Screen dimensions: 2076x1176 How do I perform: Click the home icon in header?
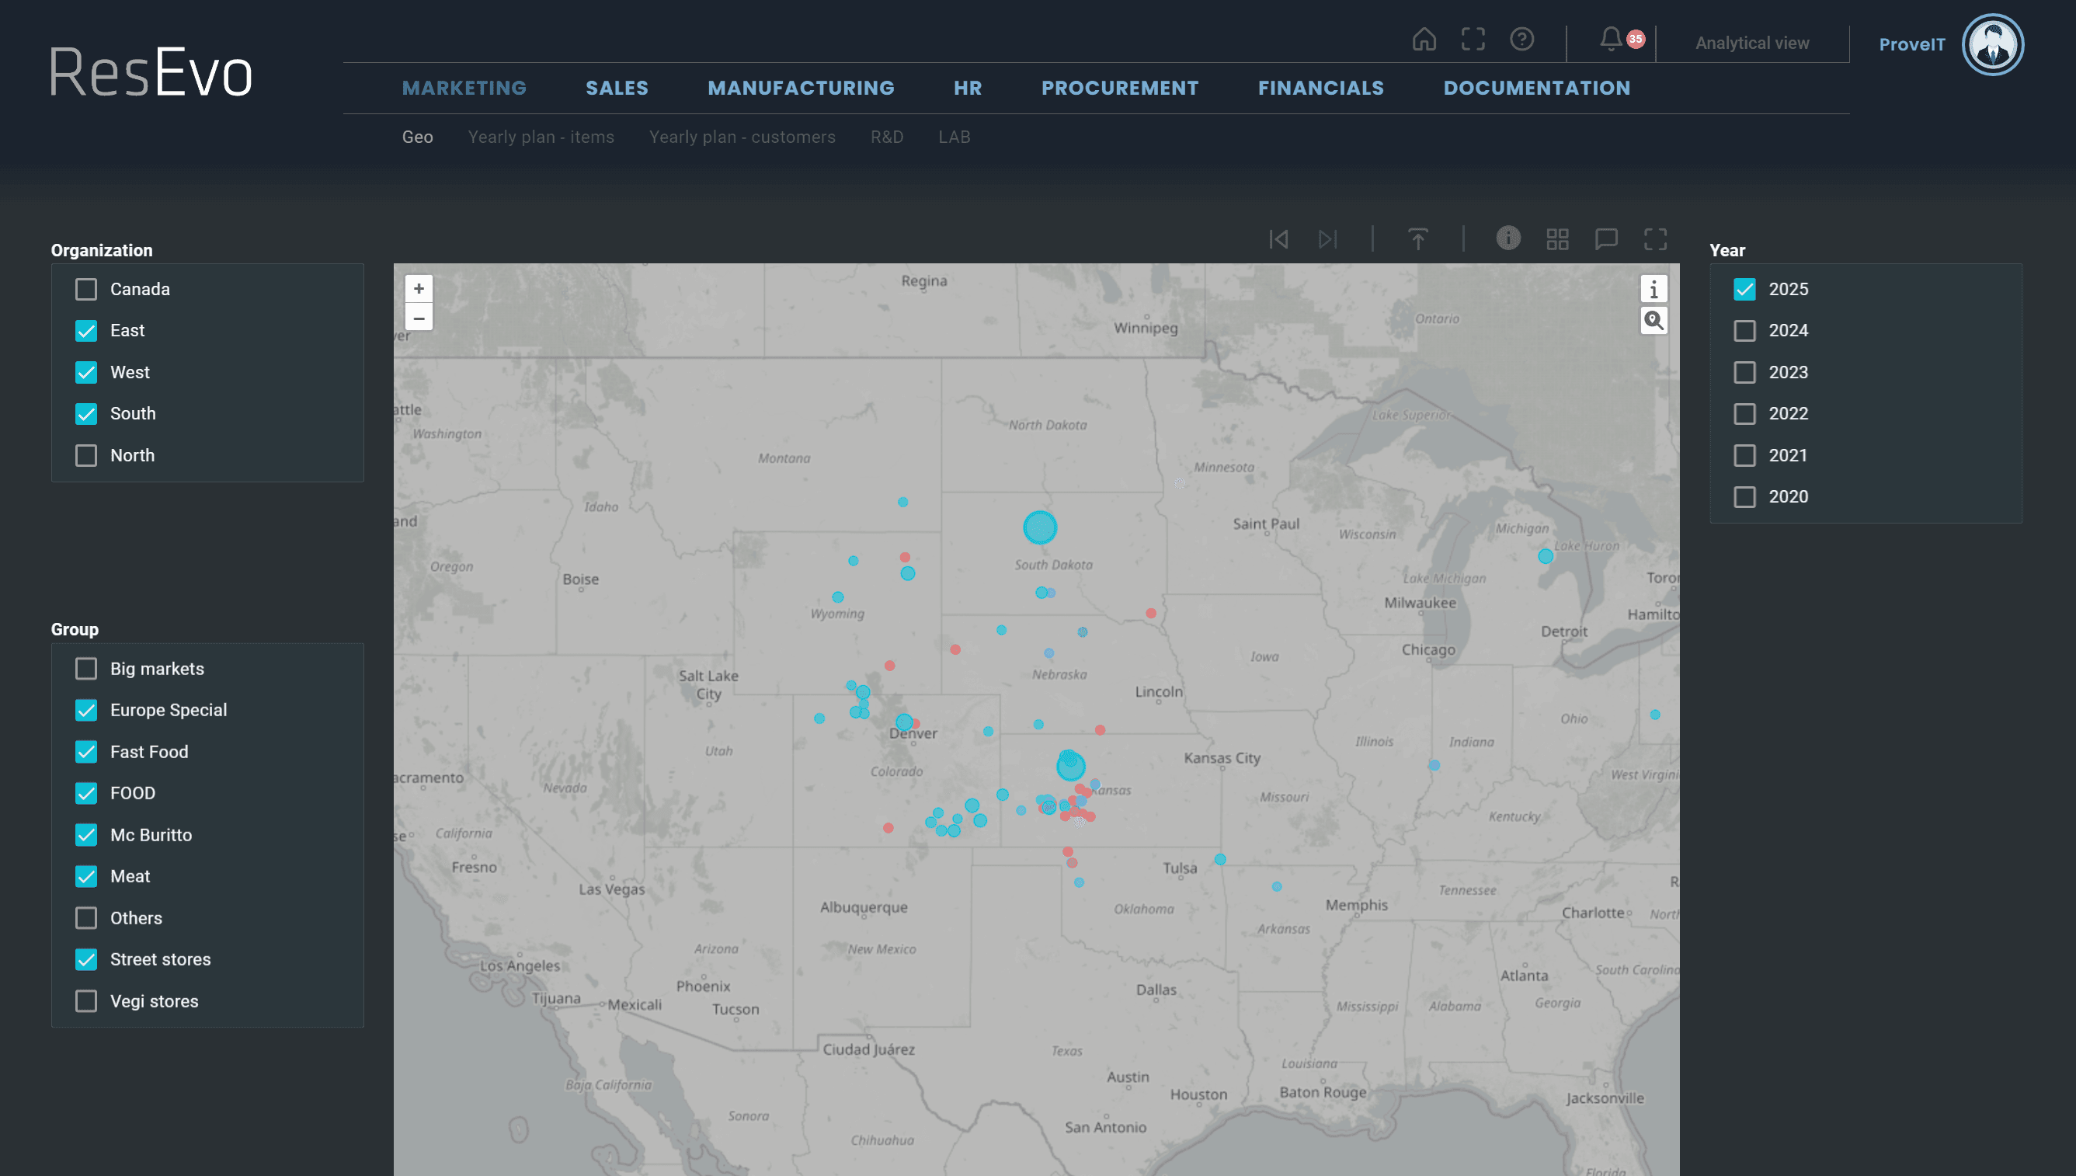(1424, 39)
